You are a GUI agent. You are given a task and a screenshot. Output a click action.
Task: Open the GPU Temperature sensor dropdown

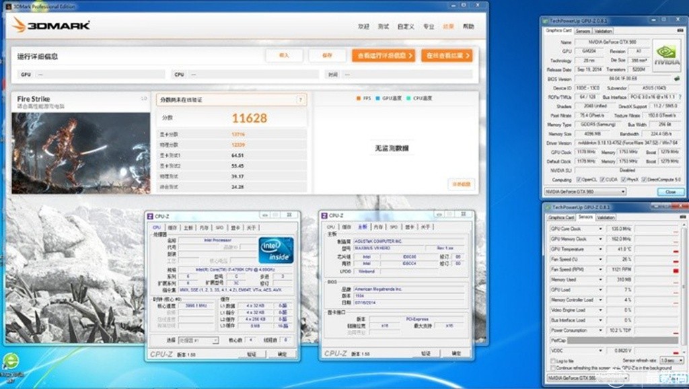[x=600, y=249]
